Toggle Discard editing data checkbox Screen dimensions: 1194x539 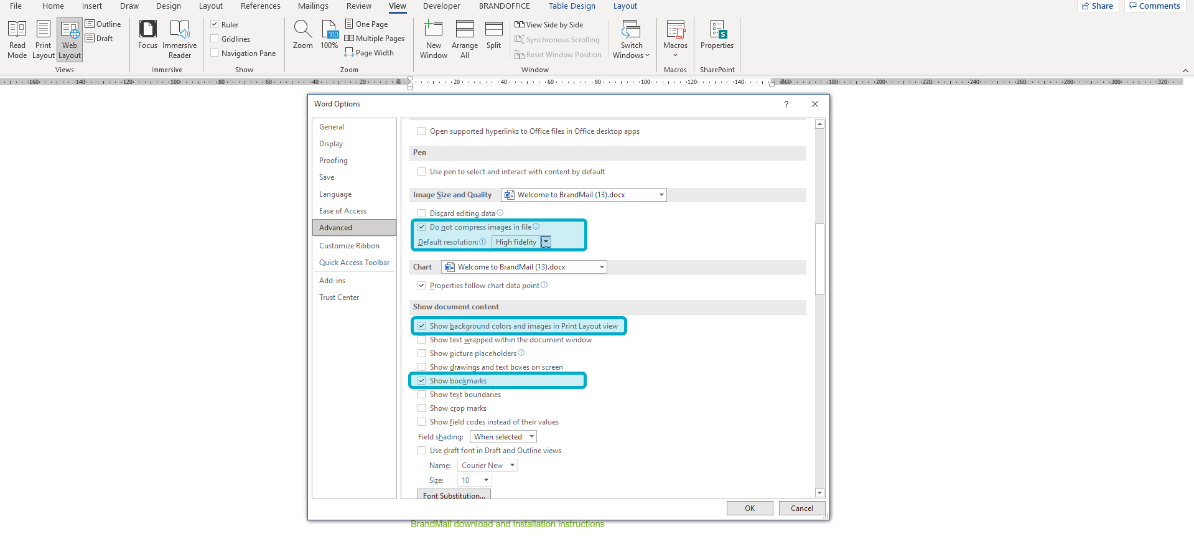tap(422, 213)
